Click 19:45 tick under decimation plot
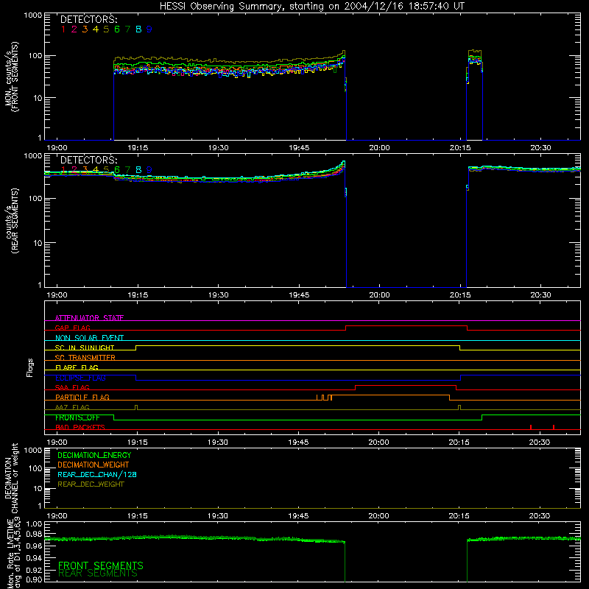The height and width of the screenshot is (589, 589). click(x=298, y=516)
